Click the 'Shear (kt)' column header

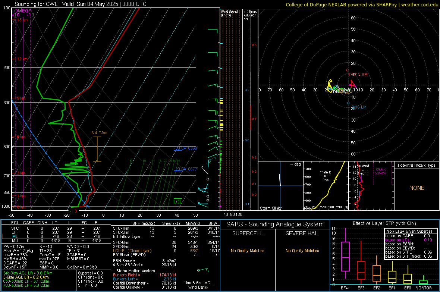(x=171, y=223)
